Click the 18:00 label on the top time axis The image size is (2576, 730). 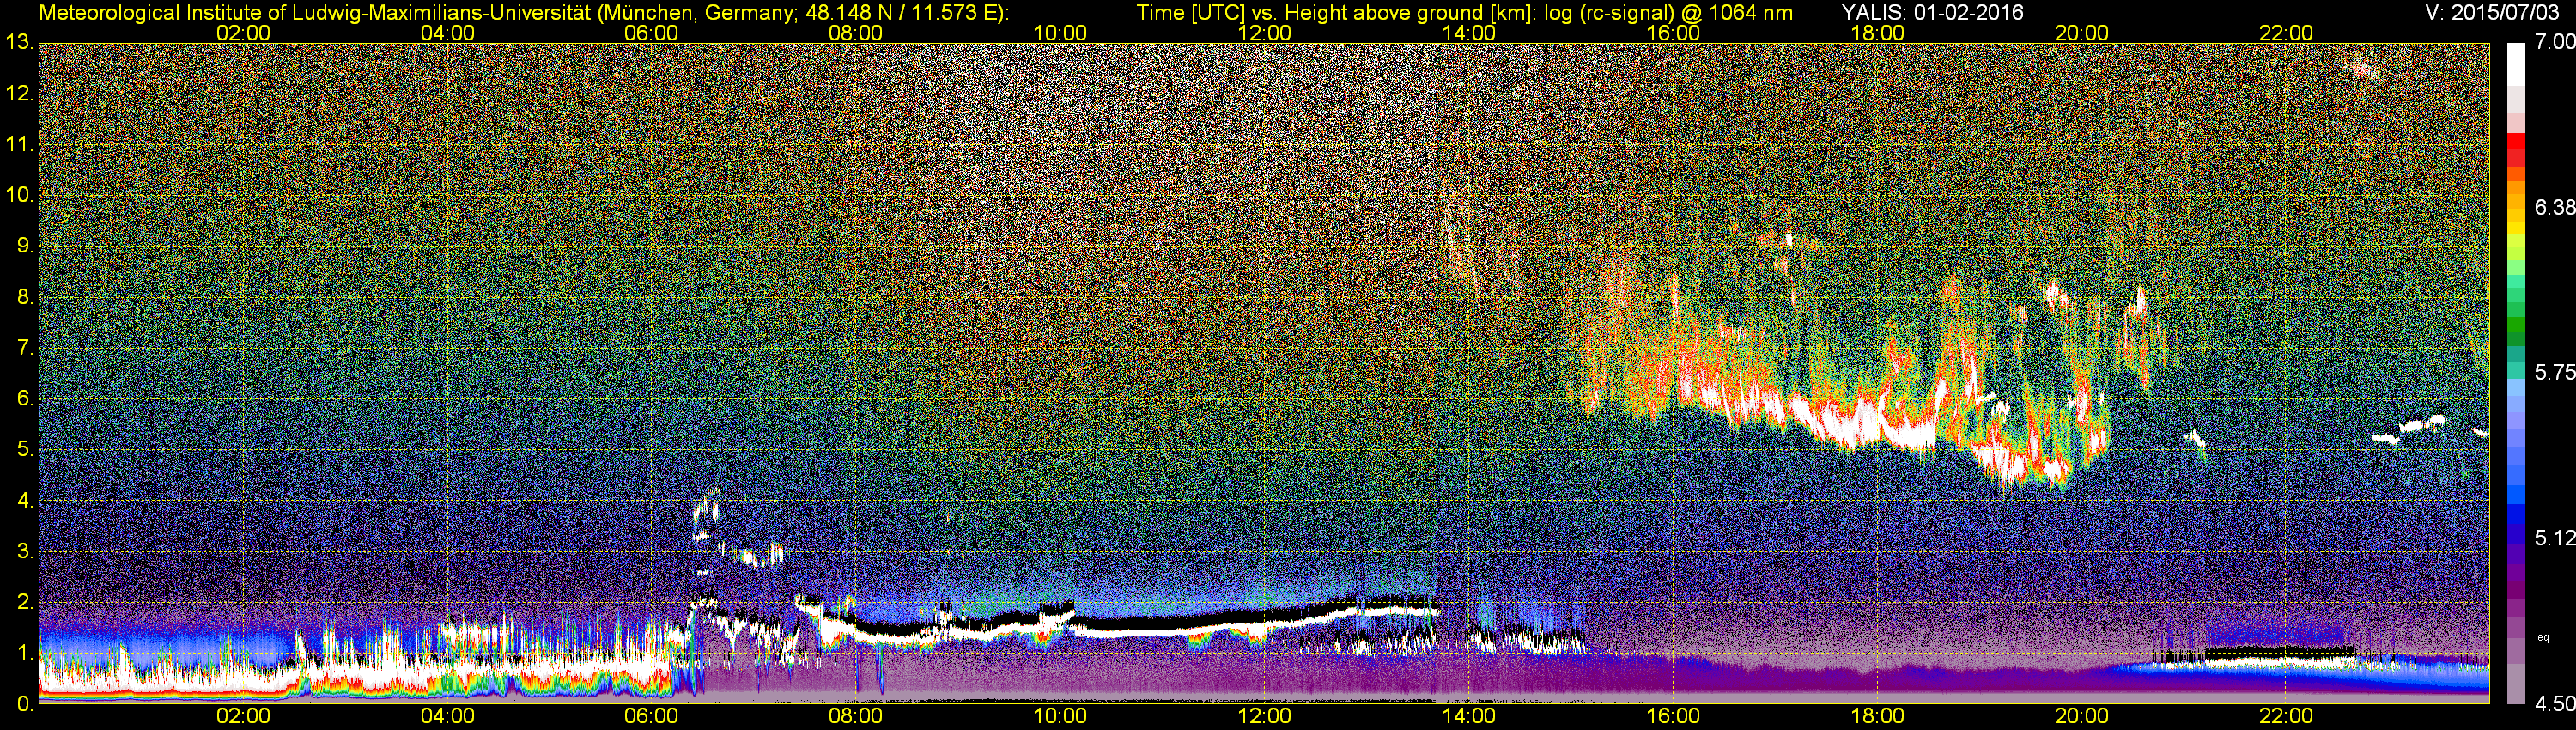[x=1877, y=33]
